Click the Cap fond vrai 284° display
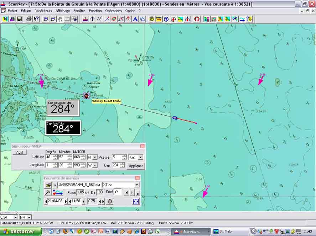316x236 pixels. 63,128
